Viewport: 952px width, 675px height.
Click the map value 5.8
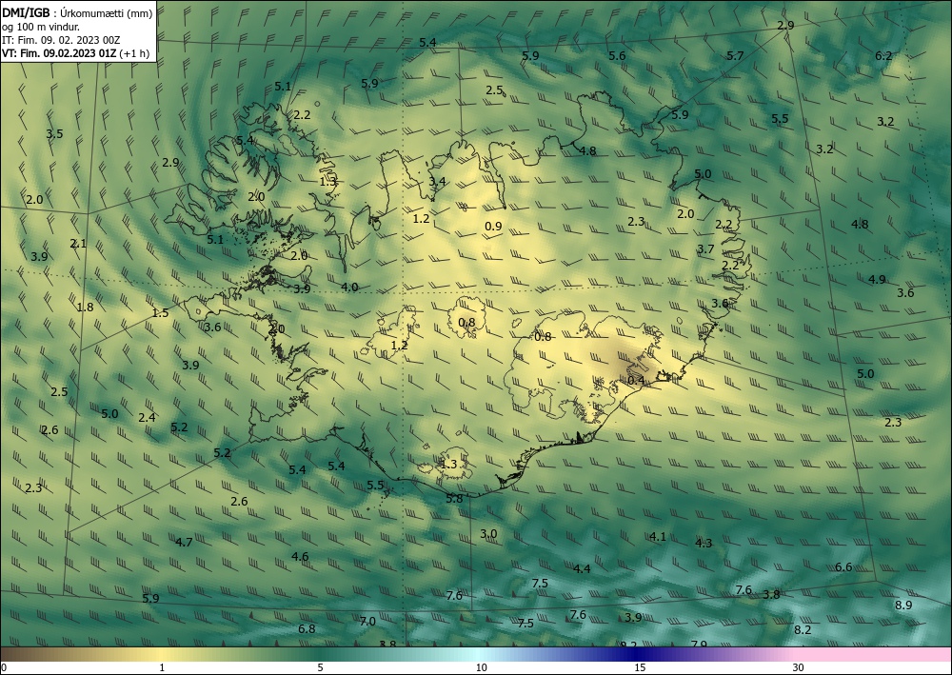454,498
